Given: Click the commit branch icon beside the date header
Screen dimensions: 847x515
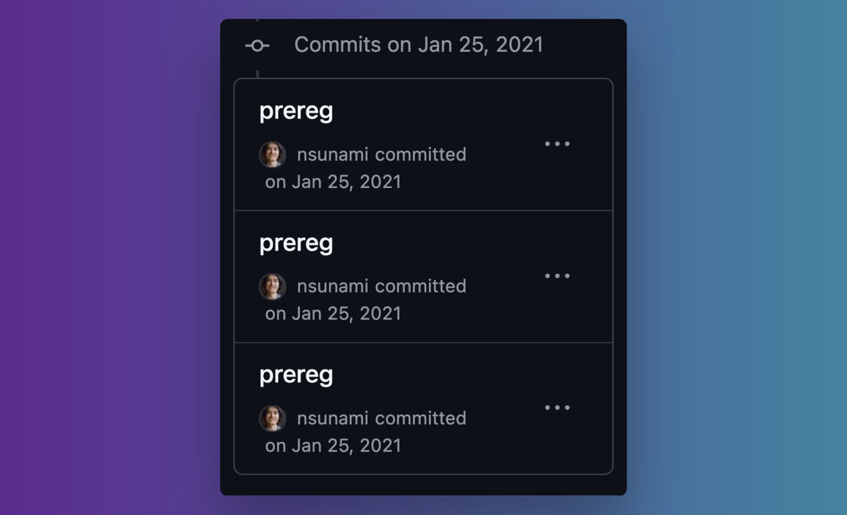Looking at the screenshot, I should [x=258, y=44].
